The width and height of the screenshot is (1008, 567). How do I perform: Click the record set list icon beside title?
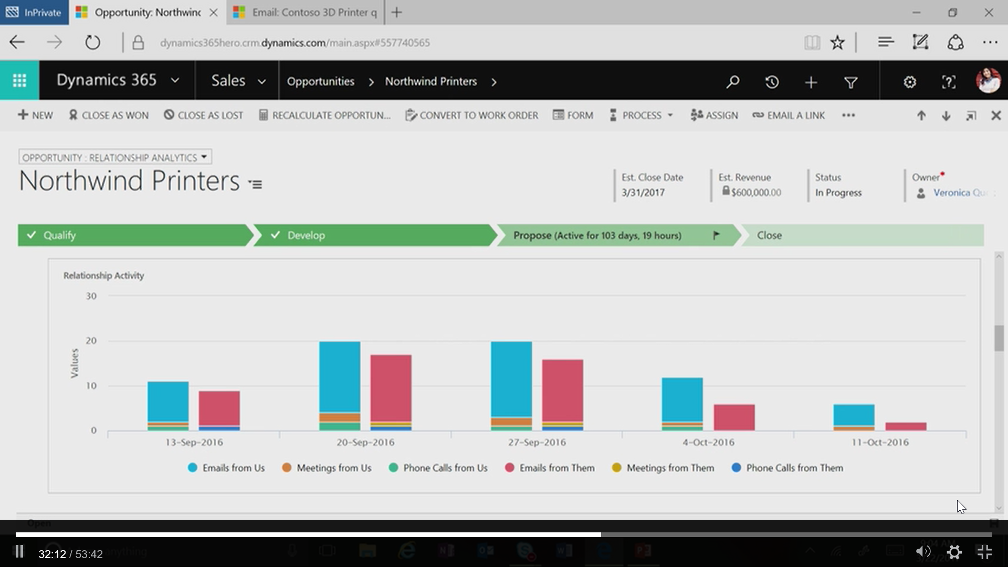[x=255, y=184]
